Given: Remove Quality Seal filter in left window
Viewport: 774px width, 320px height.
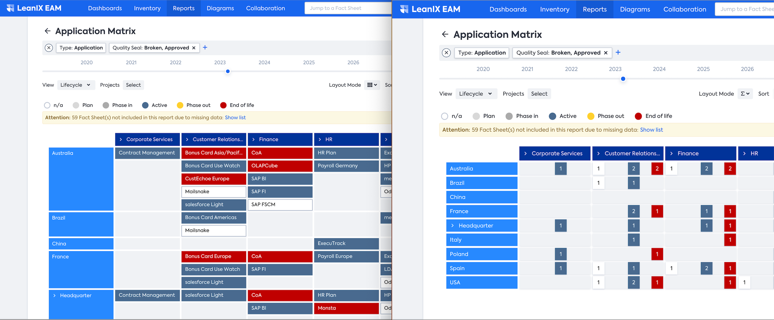Looking at the screenshot, I should point(194,48).
